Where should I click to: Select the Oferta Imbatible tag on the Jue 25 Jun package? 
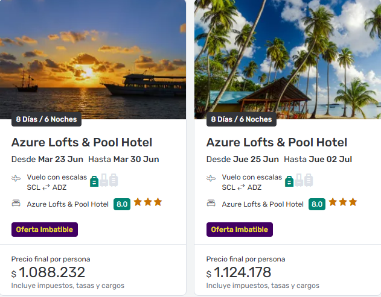[240, 230]
